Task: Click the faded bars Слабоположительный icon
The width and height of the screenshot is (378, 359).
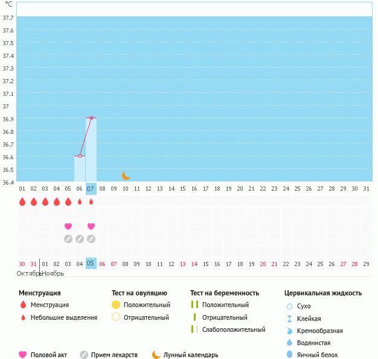Action: click(x=194, y=329)
